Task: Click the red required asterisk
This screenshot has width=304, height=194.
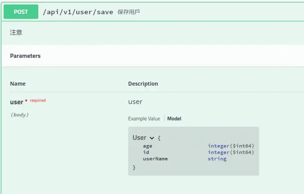Action: coord(26,101)
